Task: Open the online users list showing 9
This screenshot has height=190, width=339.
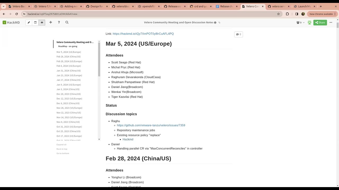Action: 301,23
